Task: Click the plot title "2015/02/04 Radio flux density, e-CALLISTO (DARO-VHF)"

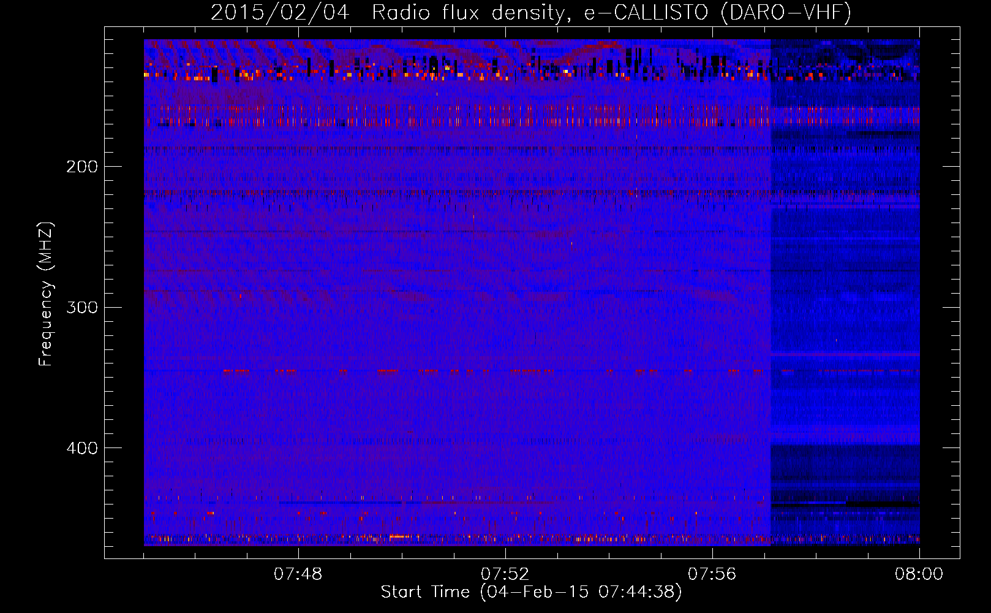Action: point(531,13)
